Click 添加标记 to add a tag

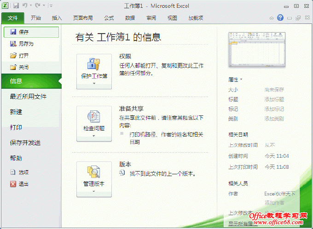pos(274,109)
